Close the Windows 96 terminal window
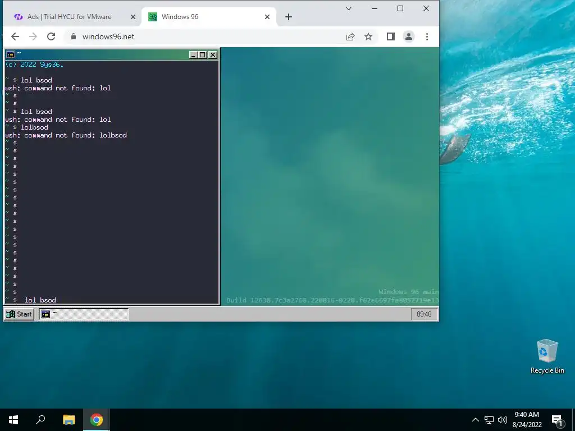The image size is (575, 431). [213, 55]
